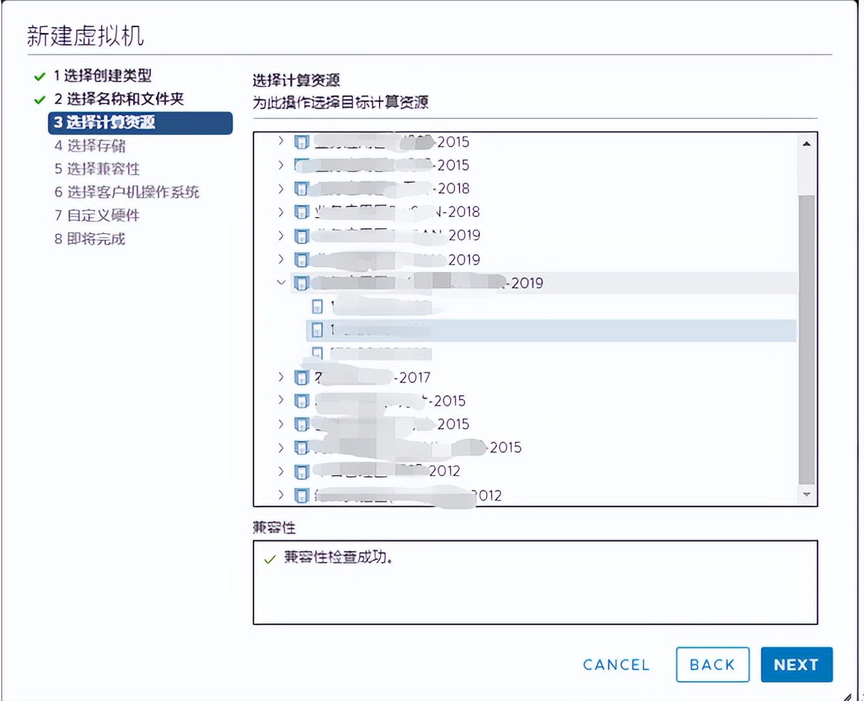Click the 兼容性检查成功。 message text
The image size is (864, 701).
338,557
